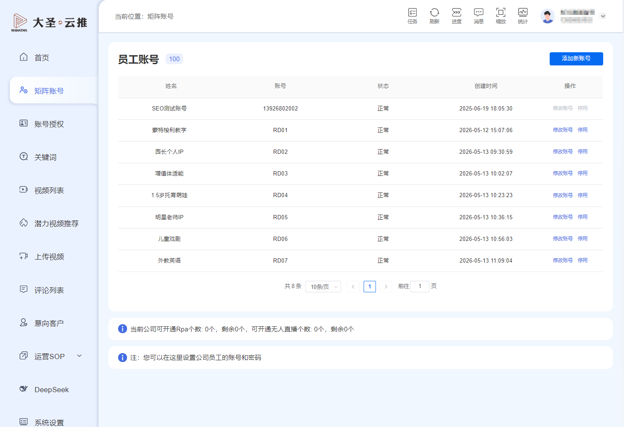Click the 刷新 refresh icon

tap(435, 16)
